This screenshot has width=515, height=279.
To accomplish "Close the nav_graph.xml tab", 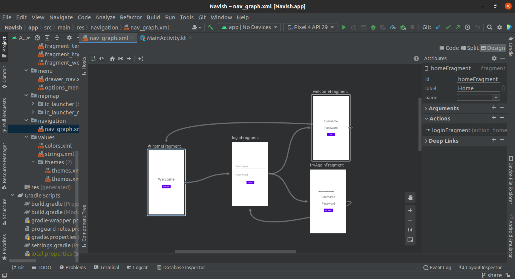I will coord(133,38).
